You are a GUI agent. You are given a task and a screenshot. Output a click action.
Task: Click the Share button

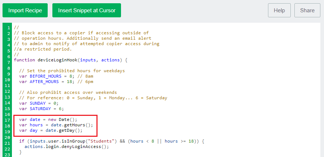(307, 10)
